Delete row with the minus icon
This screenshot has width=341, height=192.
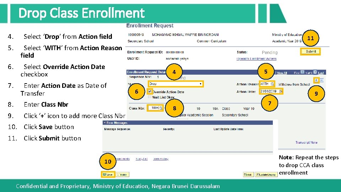322,80
